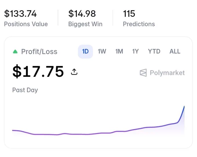
Task: Show ALL time profit history
Action: (175, 52)
